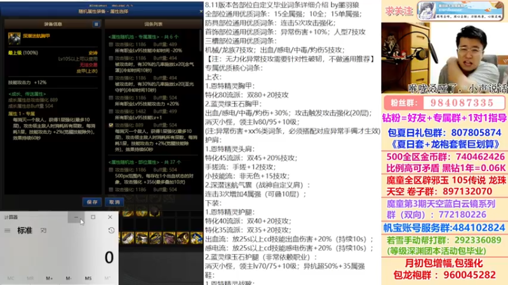Click the 钻粉=好友+专属群 promo line
Image resolution: width=508 pixels, height=285 pixels.
(x=444, y=118)
